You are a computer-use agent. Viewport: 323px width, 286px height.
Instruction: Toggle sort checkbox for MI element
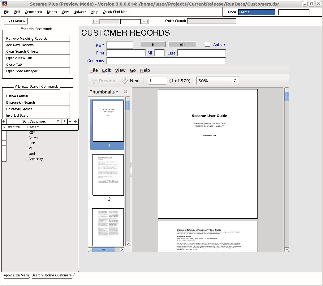pos(4,148)
